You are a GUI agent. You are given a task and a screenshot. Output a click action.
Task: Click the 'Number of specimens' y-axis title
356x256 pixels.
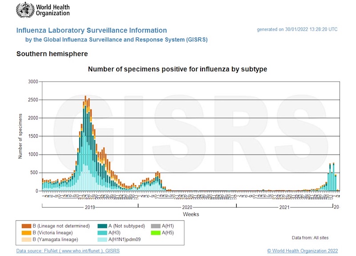20,136
